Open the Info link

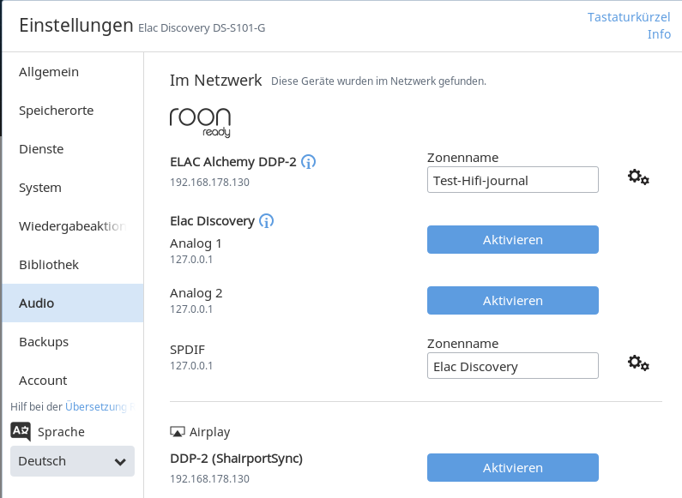pyautogui.click(x=659, y=34)
